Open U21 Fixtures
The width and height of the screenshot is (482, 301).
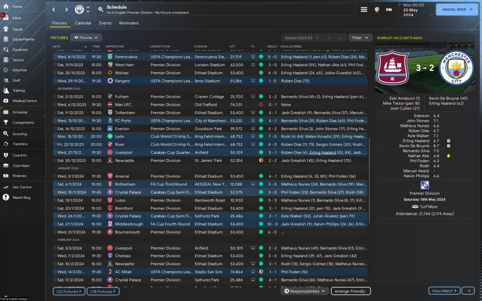[69, 292]
